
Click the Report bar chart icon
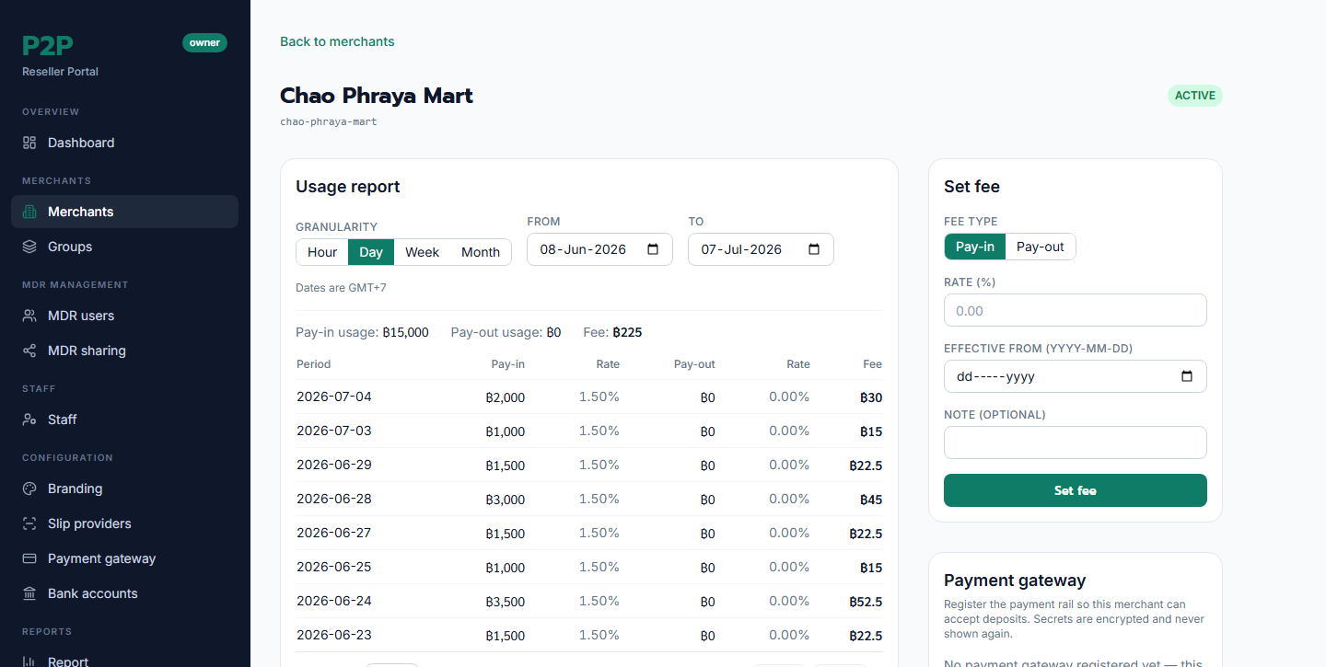(x=29, y=661)
